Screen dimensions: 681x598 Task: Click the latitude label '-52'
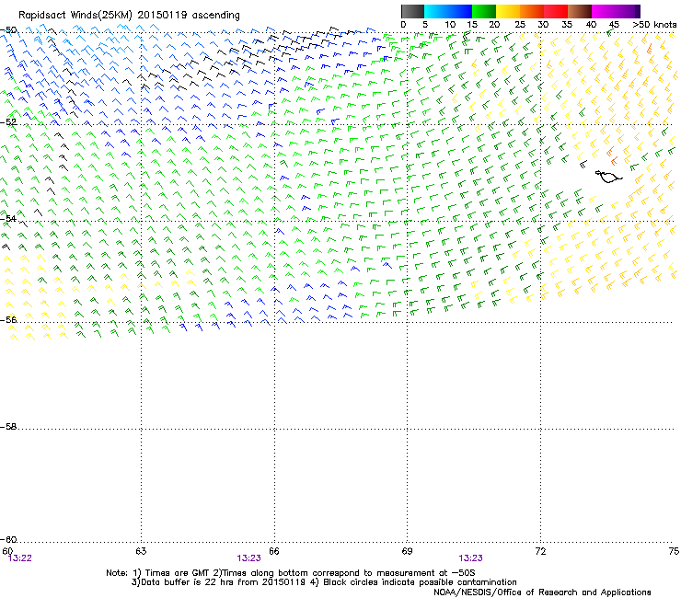pyautogui.click(x=8, y=122)
